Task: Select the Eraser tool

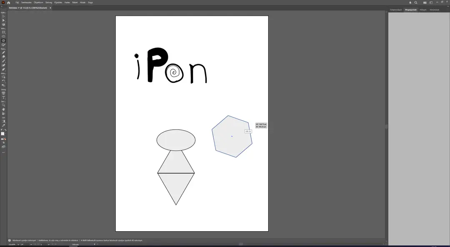Action: 3,57
